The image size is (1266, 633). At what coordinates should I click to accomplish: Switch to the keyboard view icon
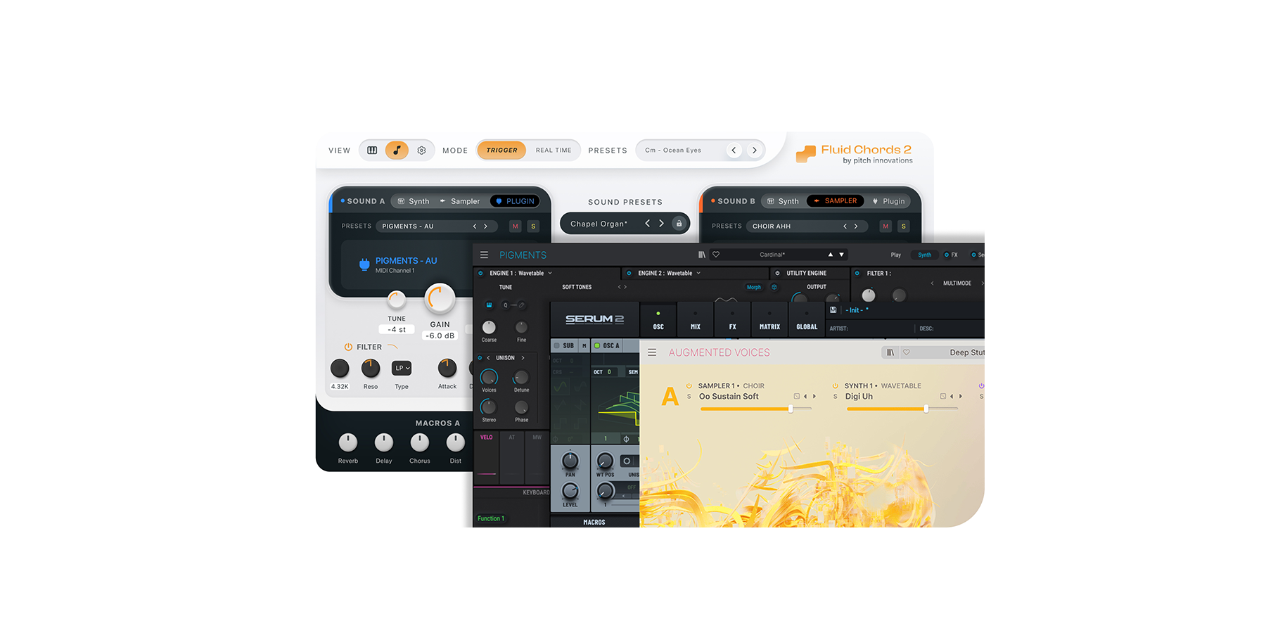coord(372,151)
